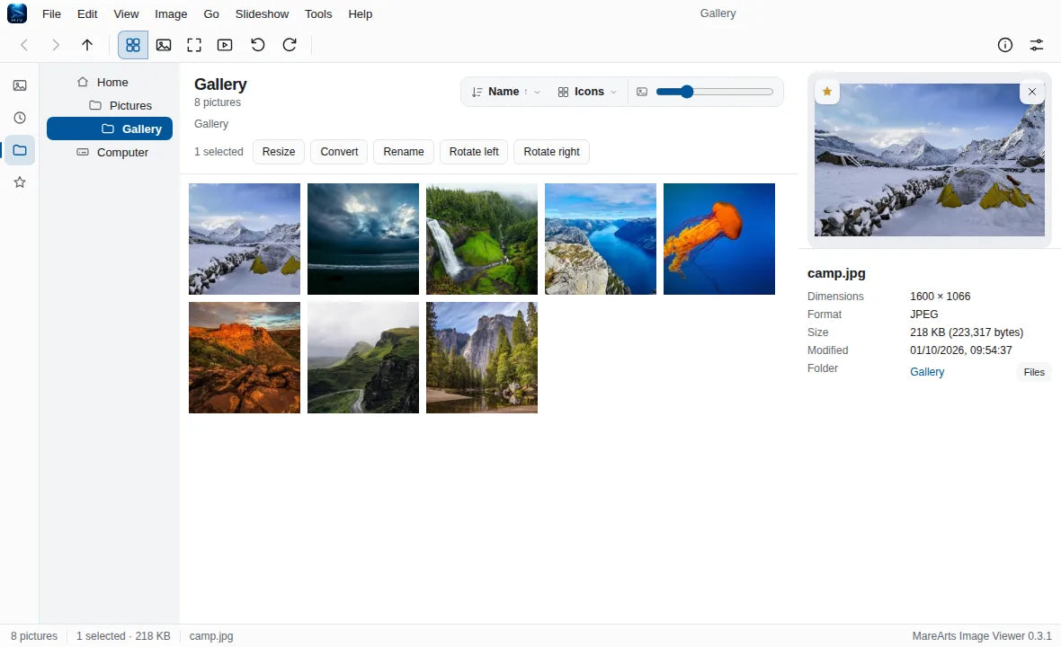Click '1 selected · 218 KB' status entry
1061x647 pixels.
tap(123, 636)
